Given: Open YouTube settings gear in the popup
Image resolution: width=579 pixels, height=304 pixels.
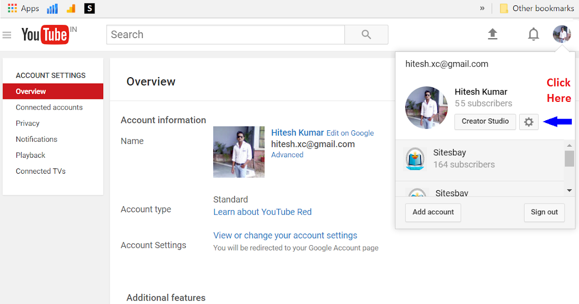Looking at the screenshot, I should point(529,122).
